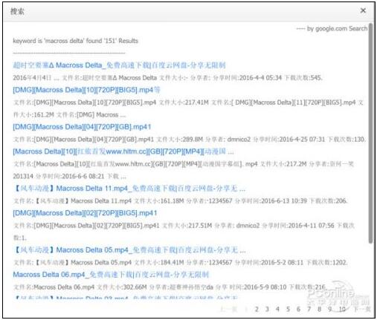Go to results page 6
Screen dimensions: 377x320
(298, 309)
